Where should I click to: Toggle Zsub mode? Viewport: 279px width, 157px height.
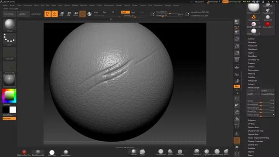(133, 12)
